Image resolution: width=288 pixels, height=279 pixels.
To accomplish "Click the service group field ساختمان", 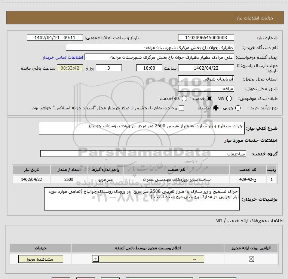I will tap(143, 154).
